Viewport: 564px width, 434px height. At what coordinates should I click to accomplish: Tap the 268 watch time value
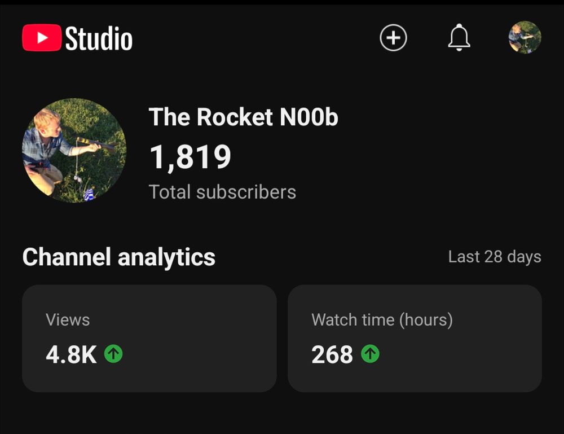coord(332,354)
